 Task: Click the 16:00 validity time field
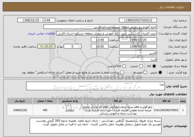tap(100, 46)
